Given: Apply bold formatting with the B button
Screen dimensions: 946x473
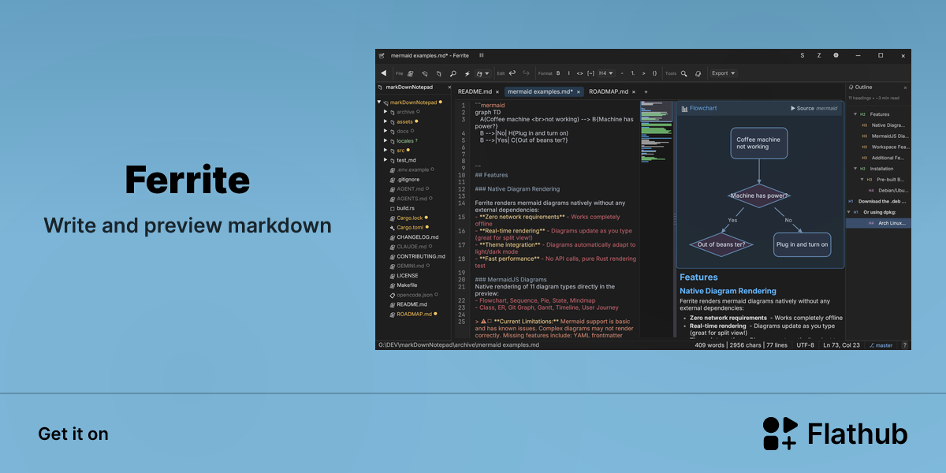Looking at the screenshot, I should (558, 73).
